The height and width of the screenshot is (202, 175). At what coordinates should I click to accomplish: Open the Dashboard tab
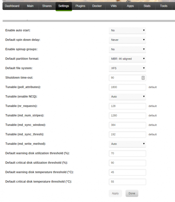coord(12,6)
